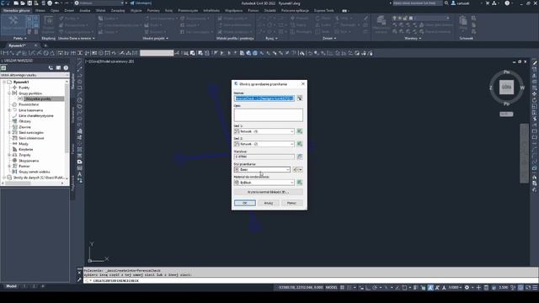Switch to the Widok ribbon tab
The image size is (539, 303).
(100, 11)
